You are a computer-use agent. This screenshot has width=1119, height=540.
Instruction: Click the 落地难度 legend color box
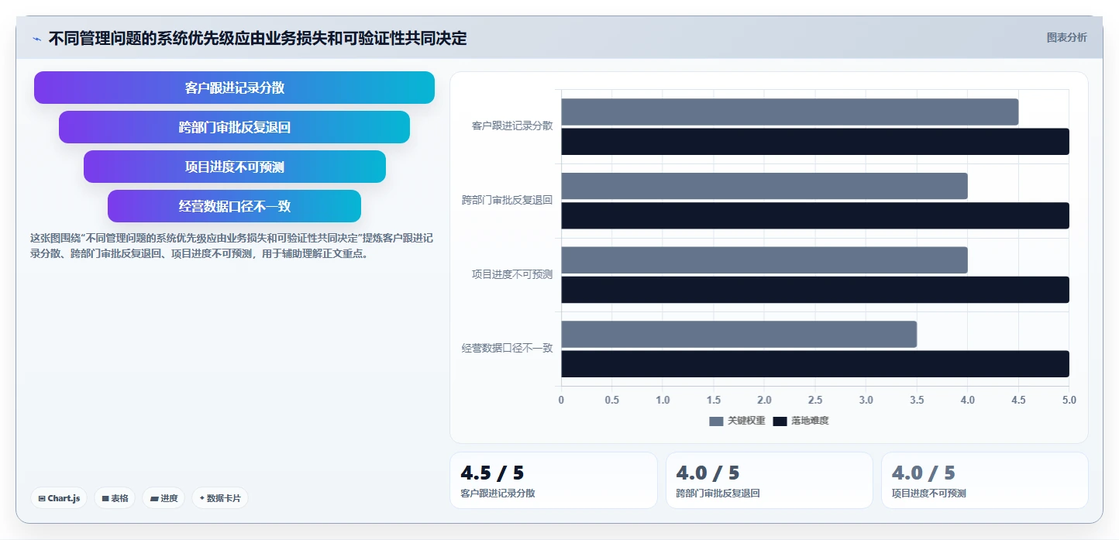click(x=780, y=421)
